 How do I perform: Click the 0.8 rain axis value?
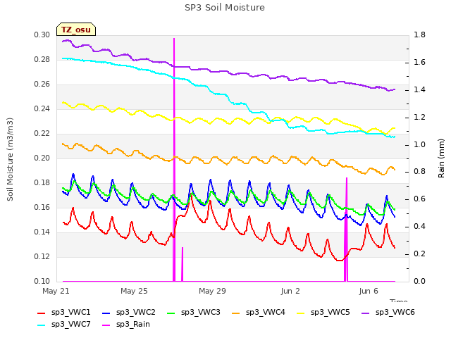point(419,172)
